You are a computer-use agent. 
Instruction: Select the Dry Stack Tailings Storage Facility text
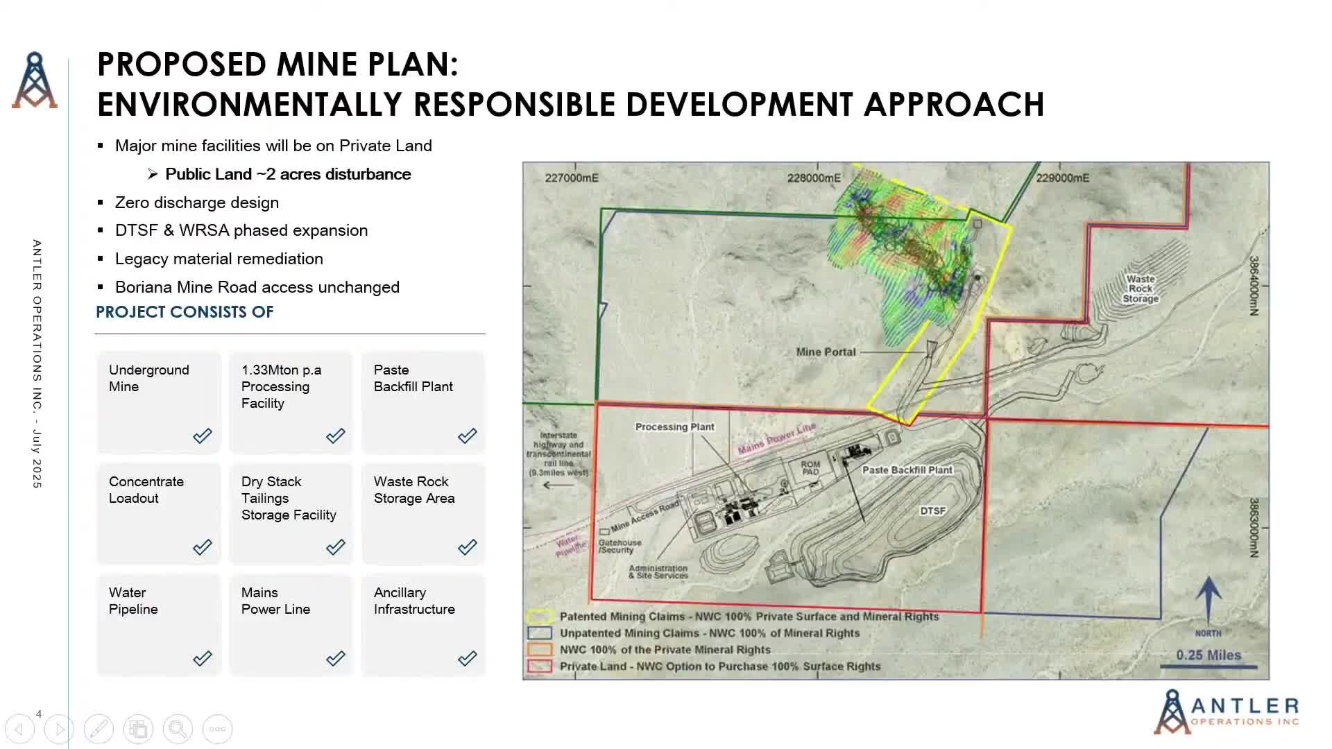tap(289, 498)
